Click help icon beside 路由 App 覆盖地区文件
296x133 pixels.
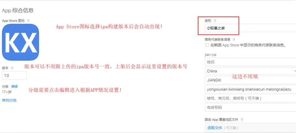[x=242, y=119]
